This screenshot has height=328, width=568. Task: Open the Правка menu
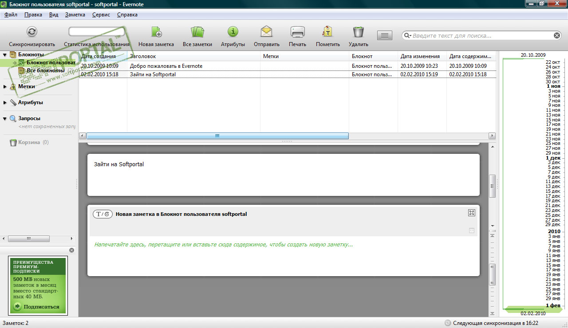click(x=33, y=15)
